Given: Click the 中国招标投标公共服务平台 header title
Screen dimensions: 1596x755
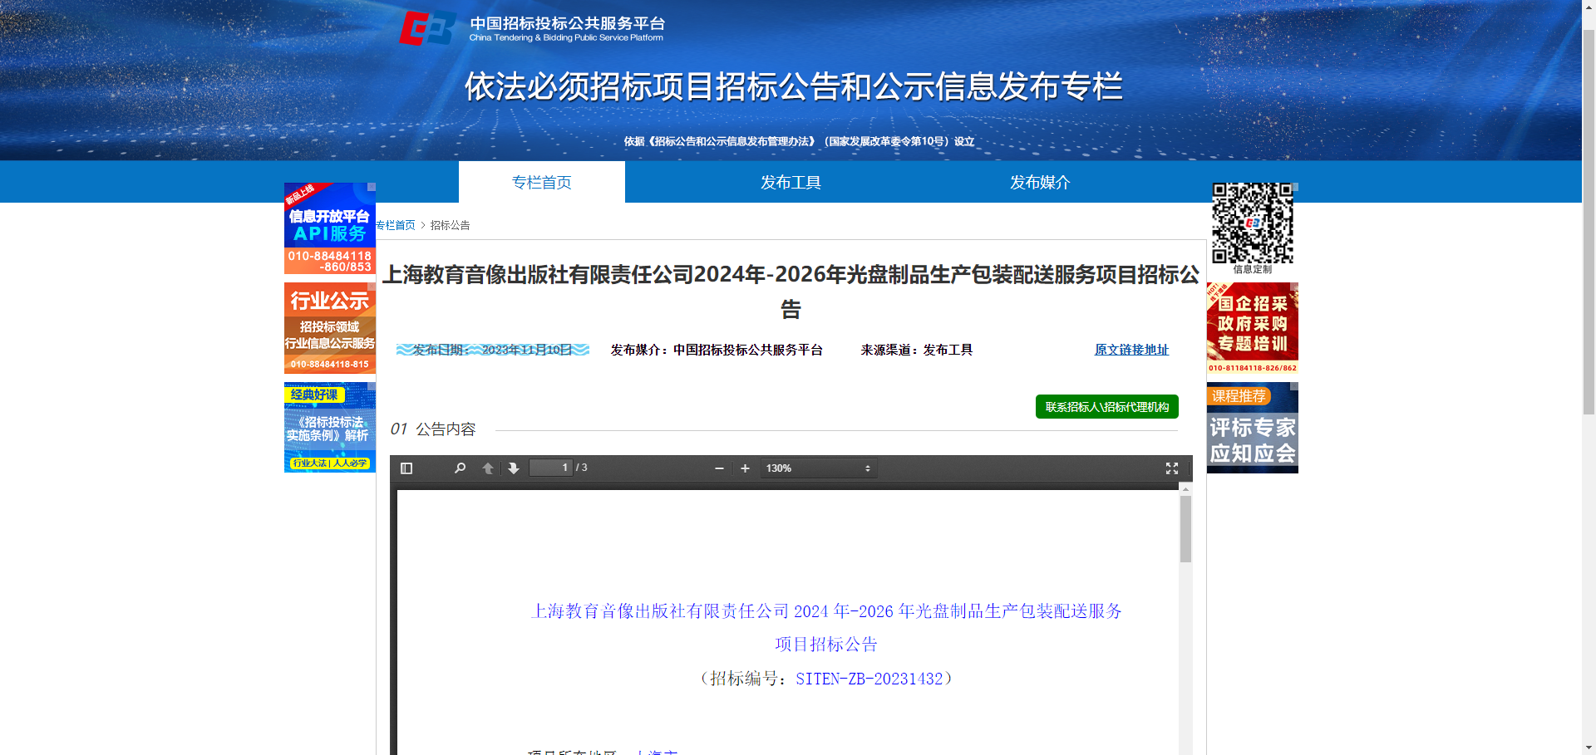Looking at the screenshot, I should (567, 24).
